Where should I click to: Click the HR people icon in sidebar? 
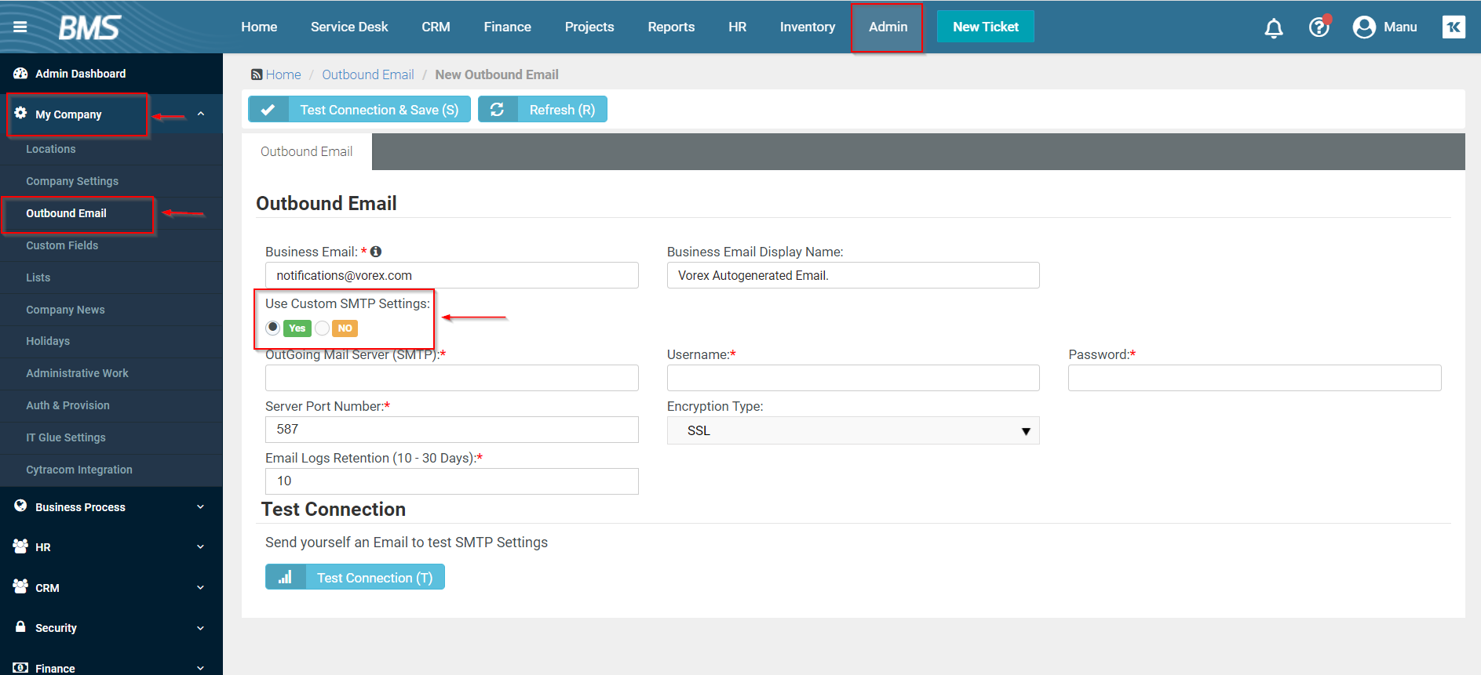click(20, 546)
